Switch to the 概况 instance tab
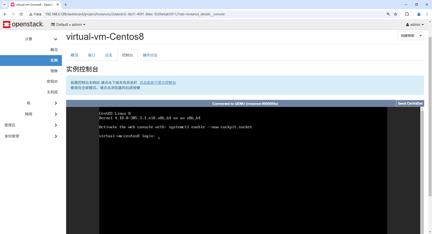 pos(75,55)
